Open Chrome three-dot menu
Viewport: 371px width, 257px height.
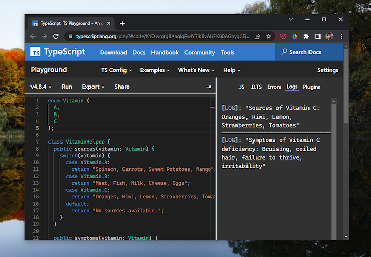pos(341,36)
